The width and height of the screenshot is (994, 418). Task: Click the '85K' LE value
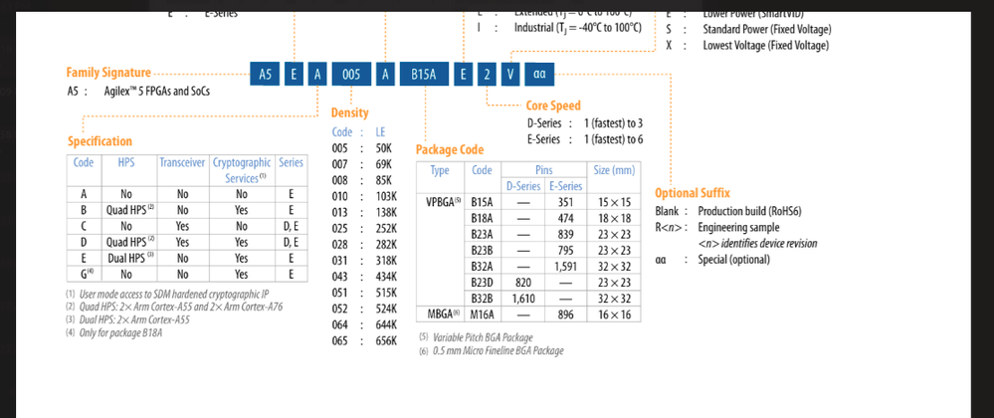click(382, 180)
